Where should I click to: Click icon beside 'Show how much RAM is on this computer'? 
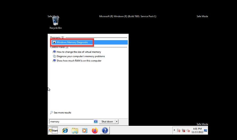(54, 61)
